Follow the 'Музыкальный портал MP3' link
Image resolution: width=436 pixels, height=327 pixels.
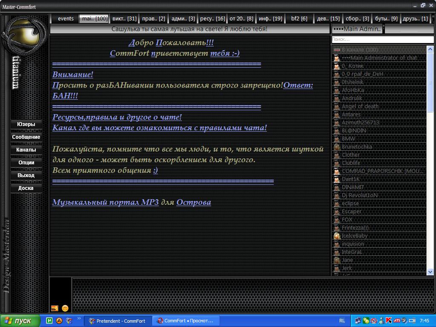pyautogui.click(x=105, y=202)
